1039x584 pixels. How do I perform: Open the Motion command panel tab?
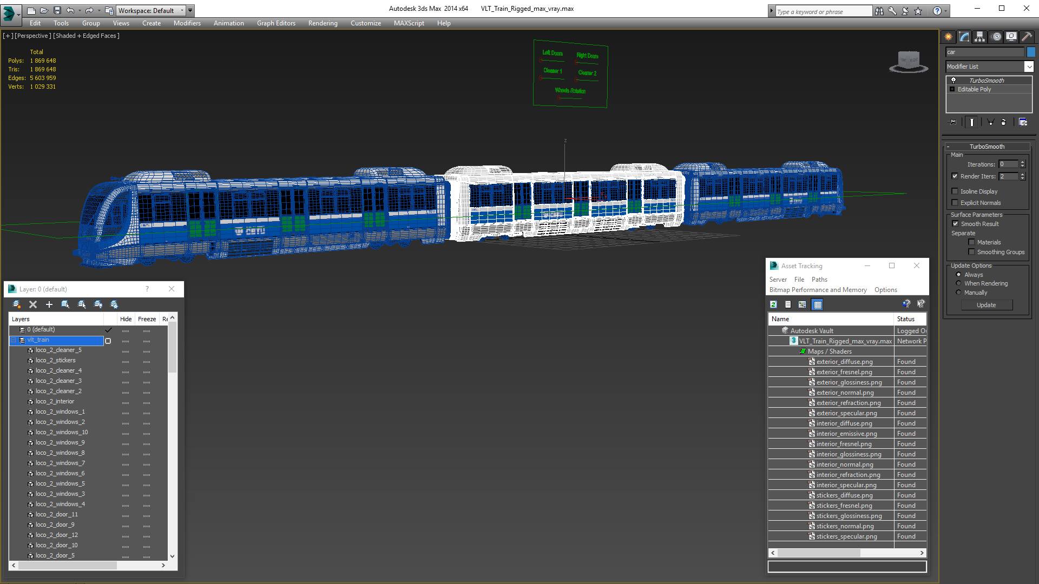(996, 37)
